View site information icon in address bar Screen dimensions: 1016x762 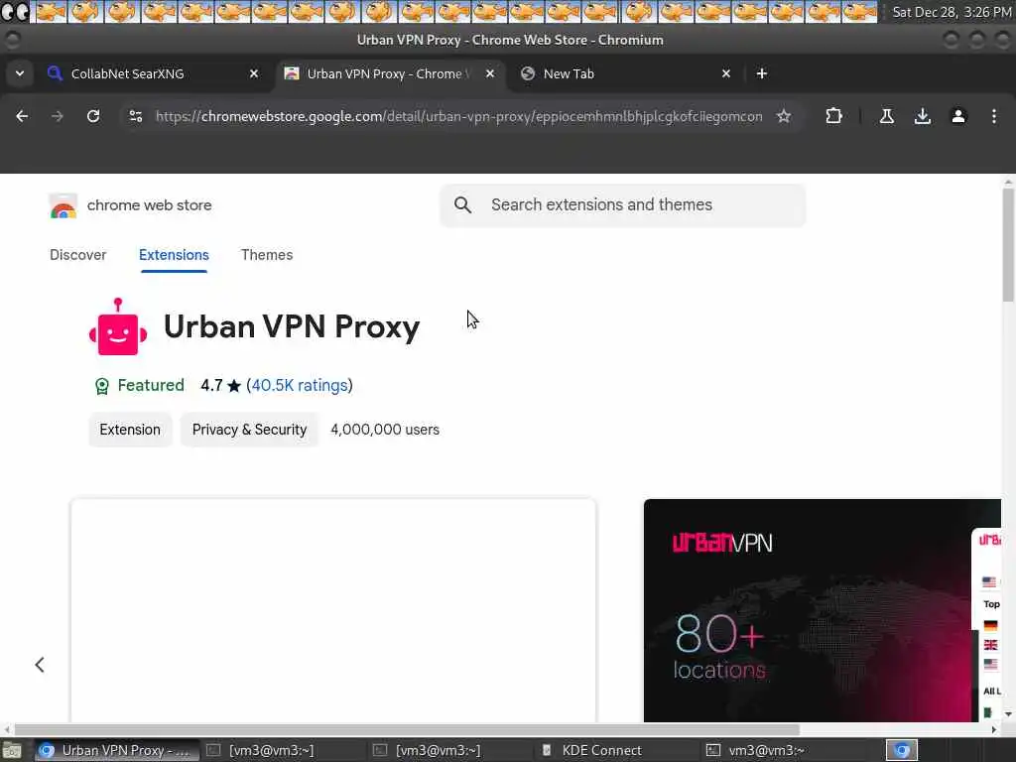[x=135, y=116]
